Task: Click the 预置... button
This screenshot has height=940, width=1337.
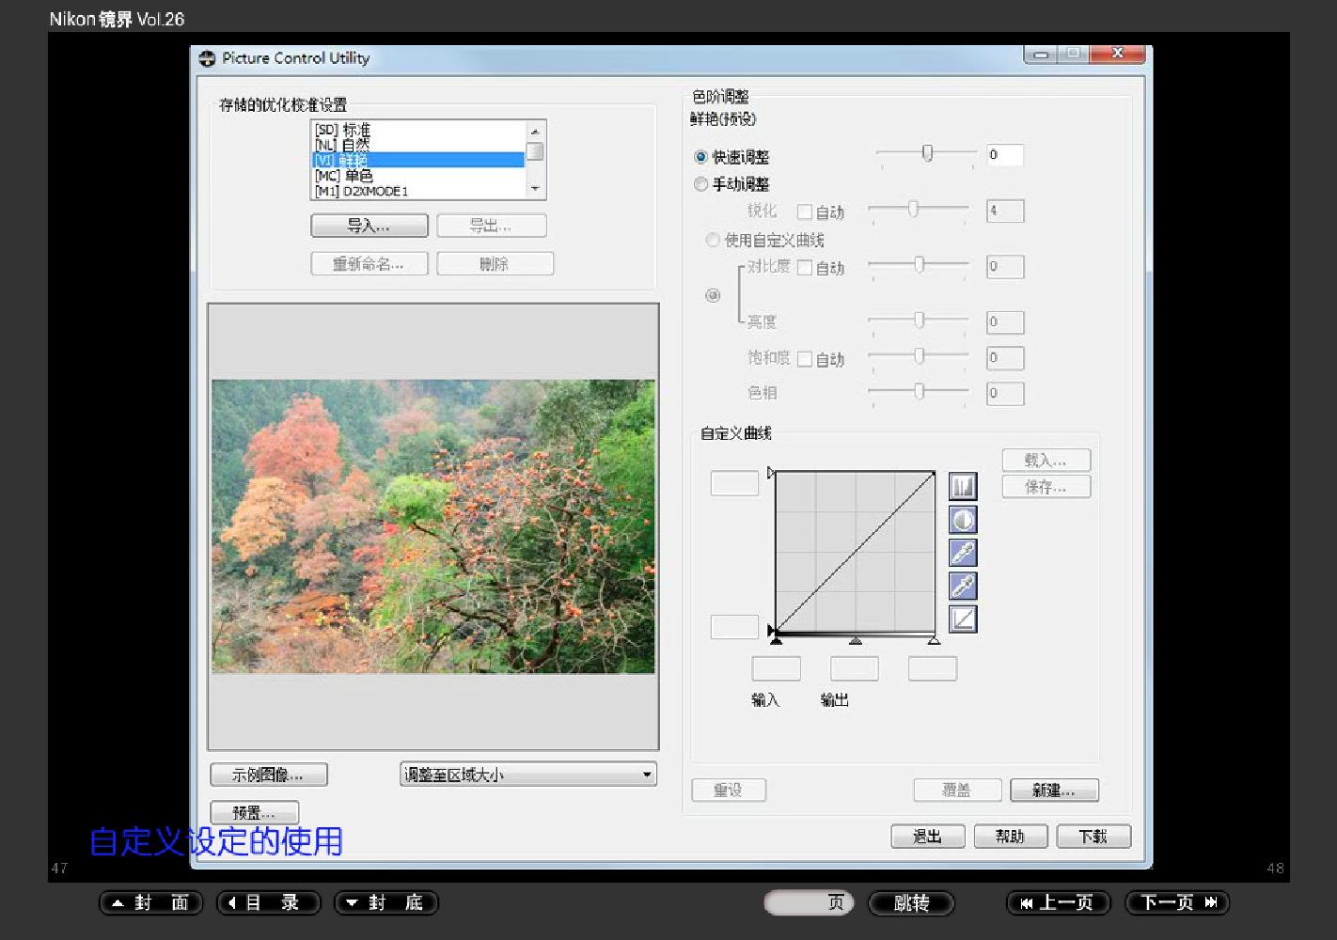Action: coord(254,812)
